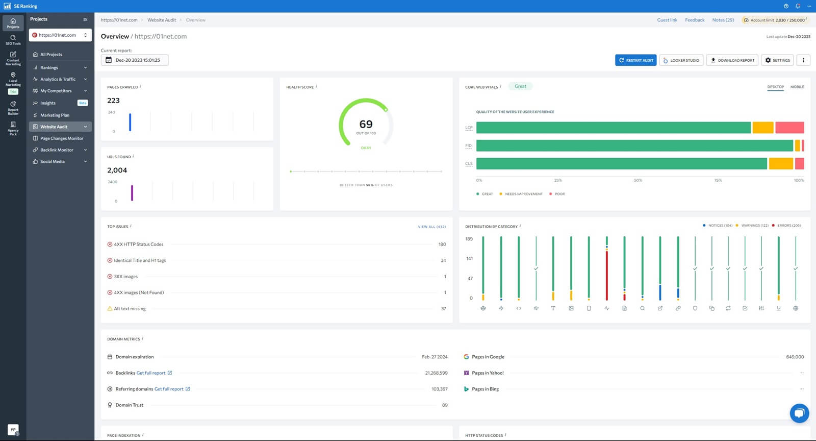
Task: Open audit Settings button
Action: [x=778, y=60]
